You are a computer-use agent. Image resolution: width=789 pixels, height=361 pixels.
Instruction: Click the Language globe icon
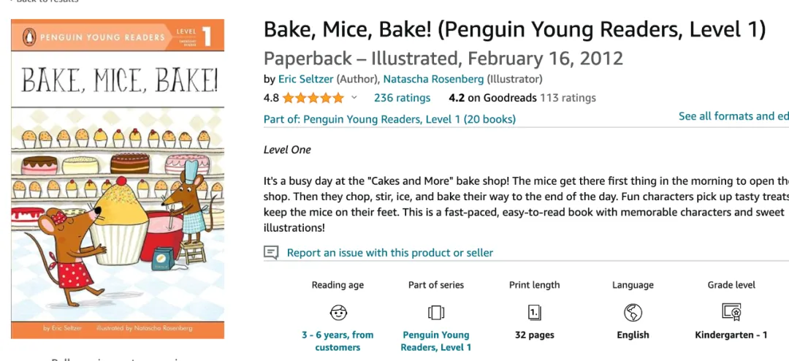pos(633,313)
